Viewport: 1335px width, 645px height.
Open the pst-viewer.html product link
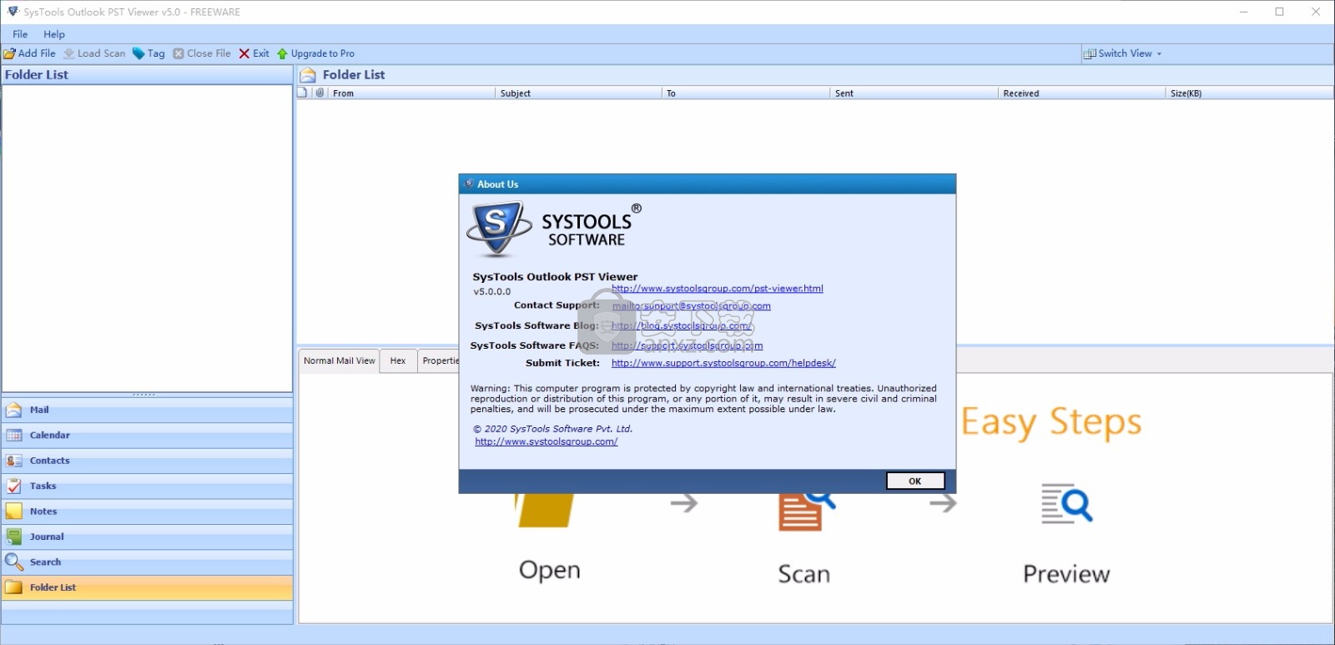tap(717, 289)
